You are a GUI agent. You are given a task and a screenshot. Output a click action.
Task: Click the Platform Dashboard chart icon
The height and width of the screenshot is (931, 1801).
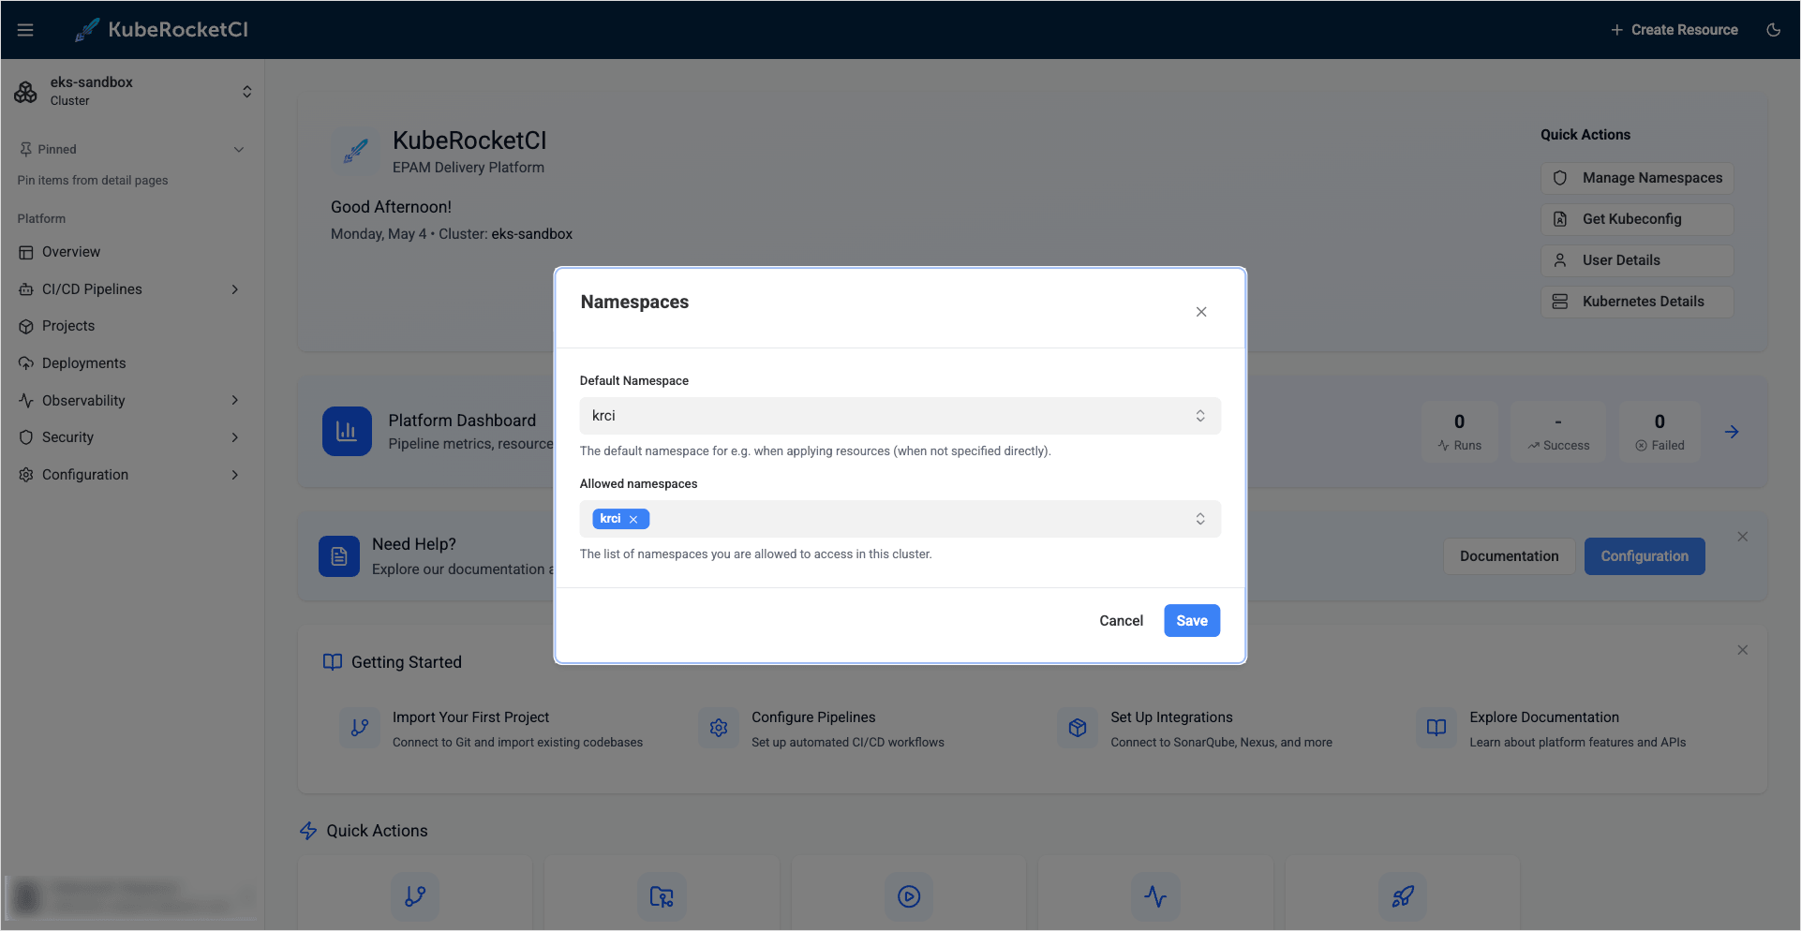[x=347, y=432]
